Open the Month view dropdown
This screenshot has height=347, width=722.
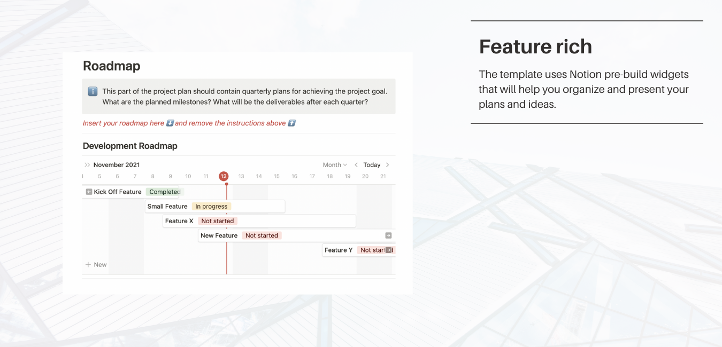click(334, 164)
